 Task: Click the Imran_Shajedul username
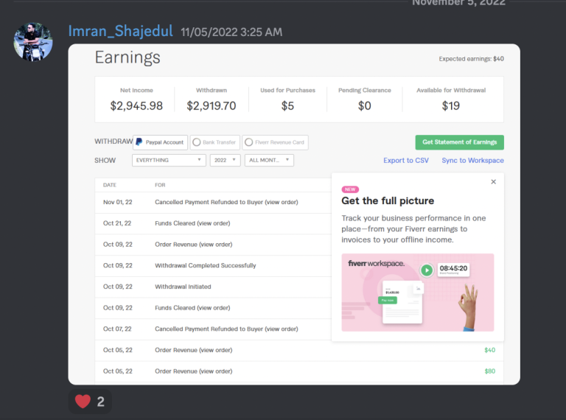122,32
